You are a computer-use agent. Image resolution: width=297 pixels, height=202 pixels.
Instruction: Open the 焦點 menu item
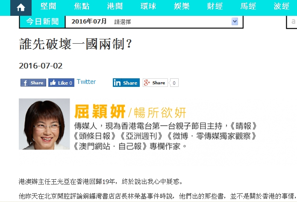[82, 6]
